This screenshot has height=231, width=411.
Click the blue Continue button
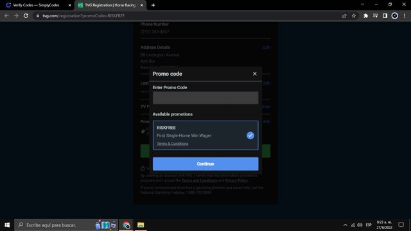tap(205, 164)
